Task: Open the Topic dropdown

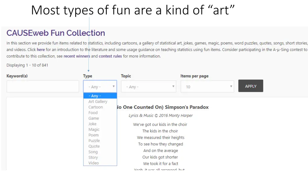Action: click(149, 86)
